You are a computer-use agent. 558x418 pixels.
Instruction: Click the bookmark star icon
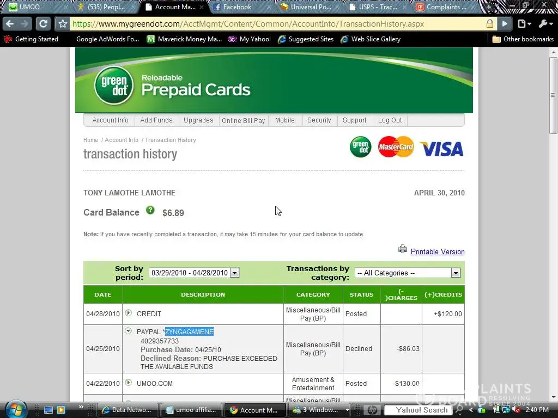63,24
